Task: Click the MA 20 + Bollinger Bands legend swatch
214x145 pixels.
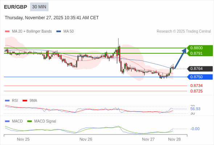Action: (7, 32)
